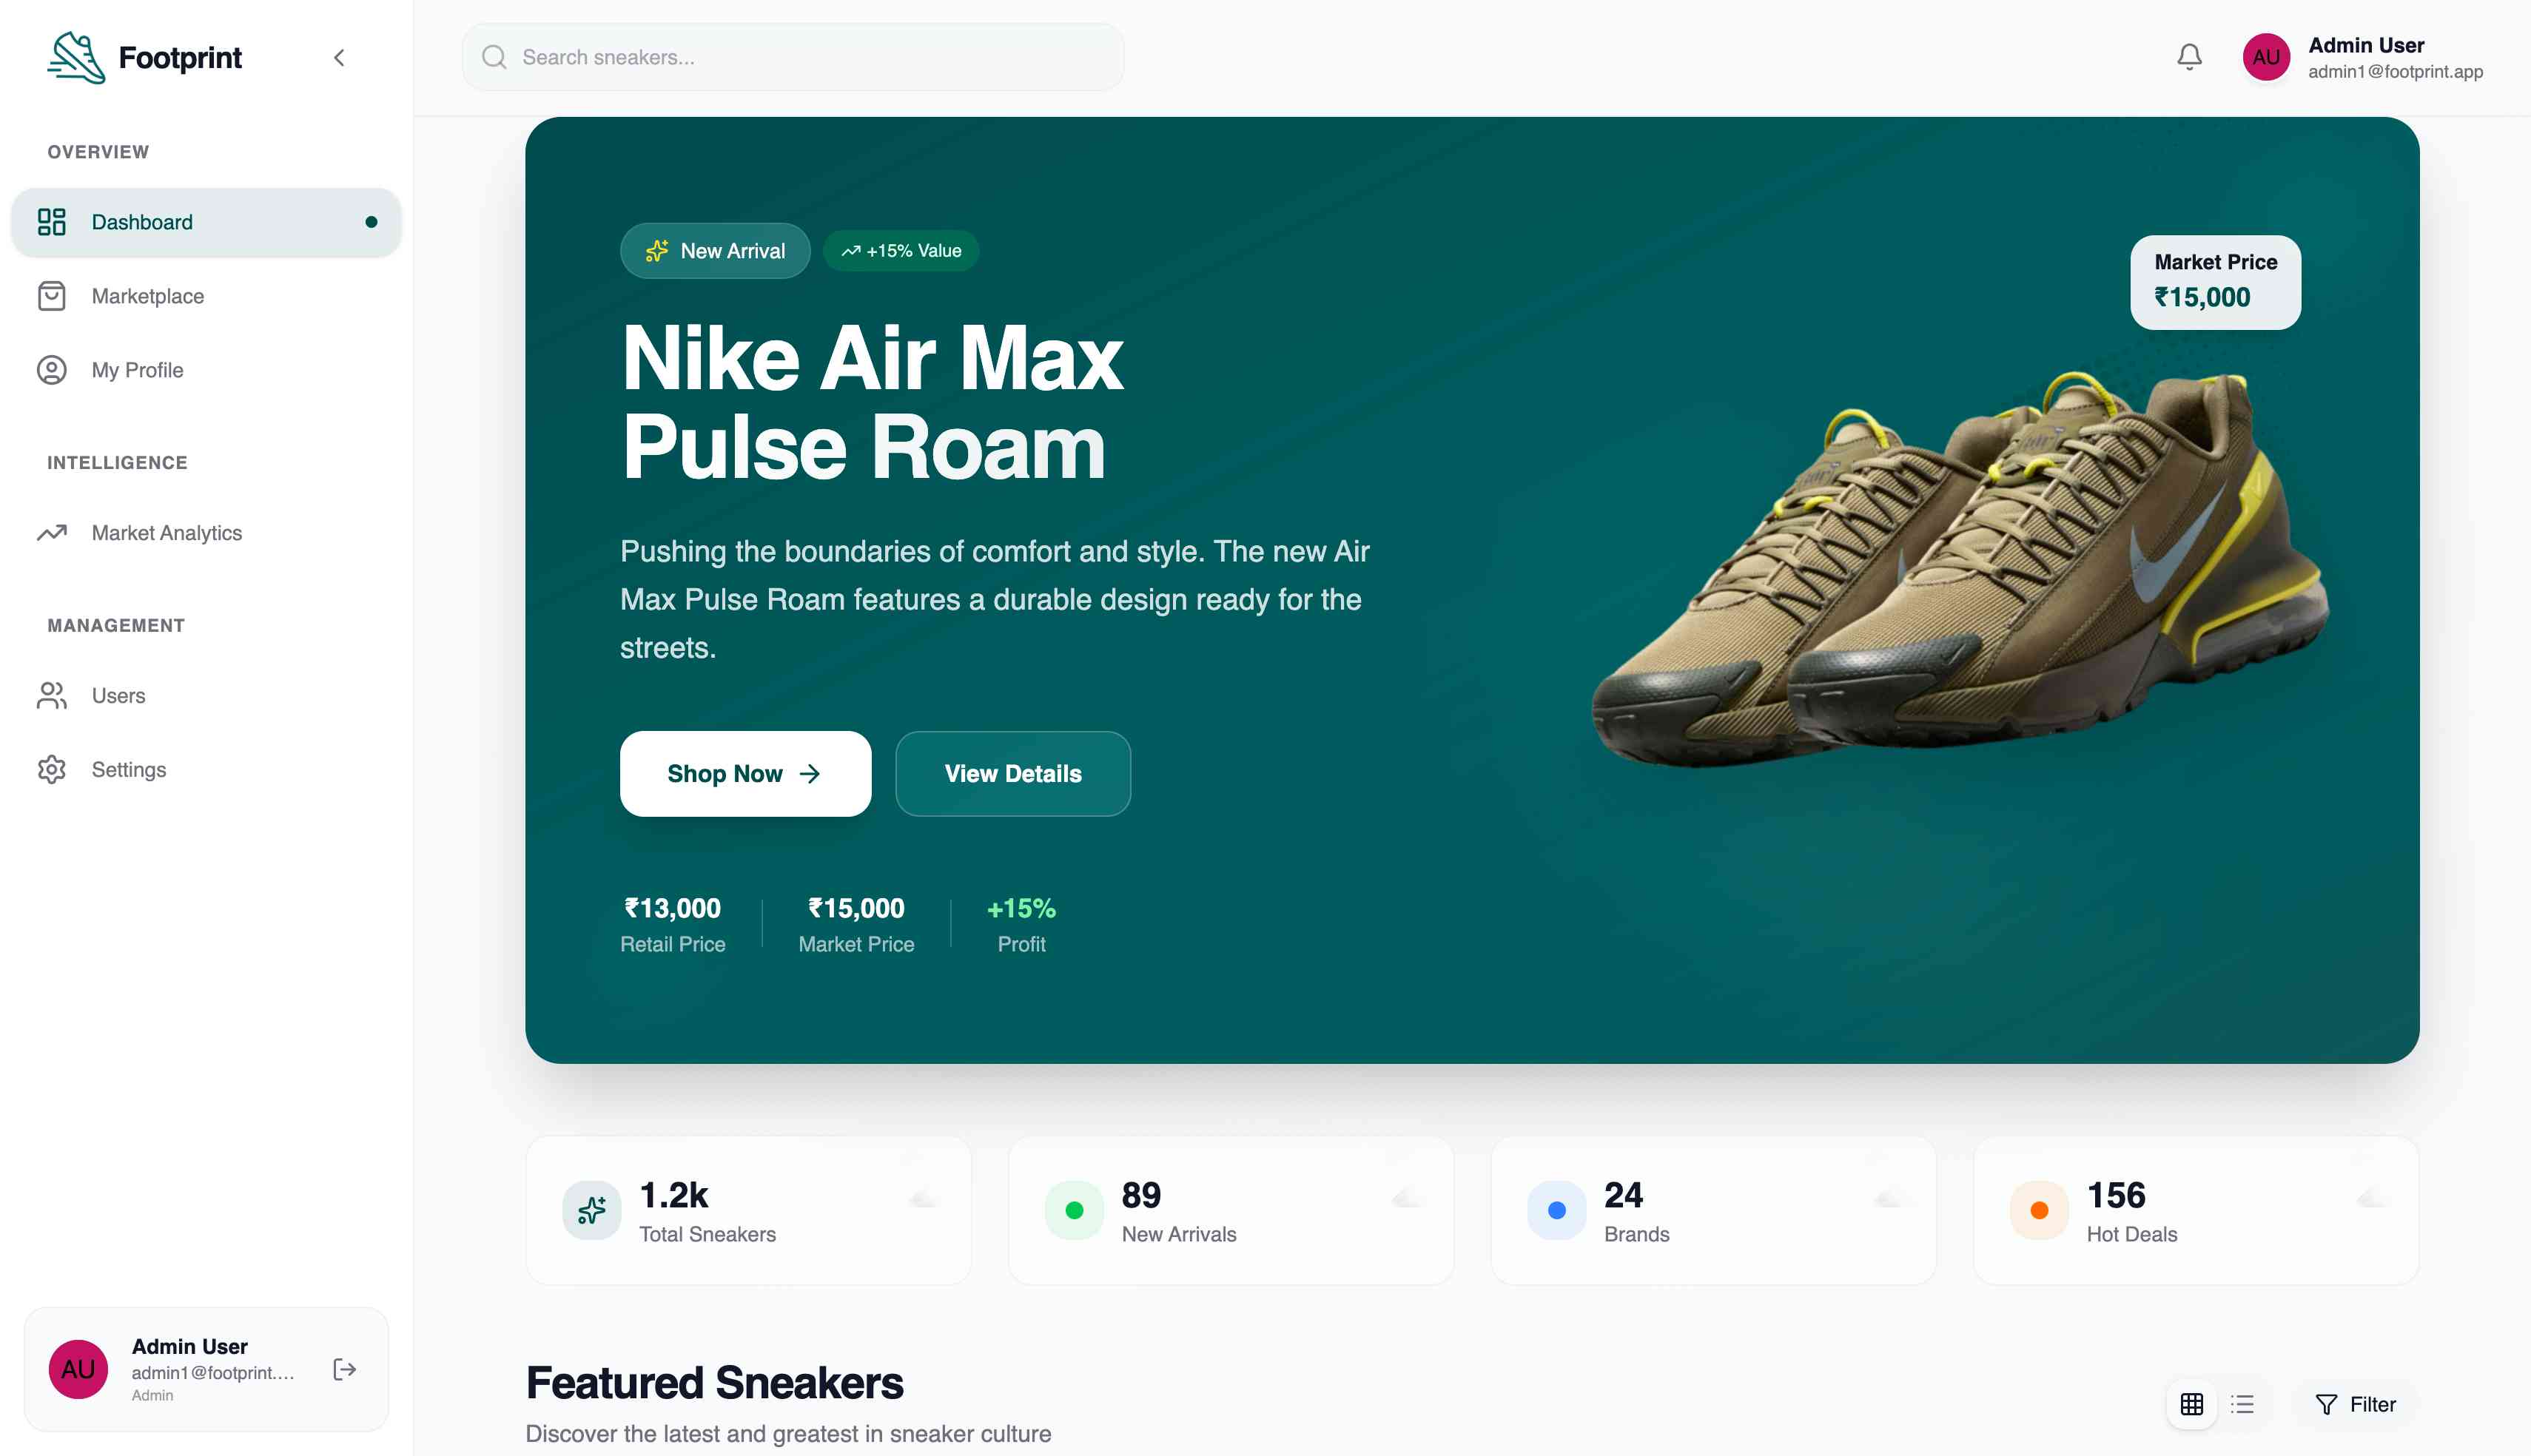Click the Nike Air Max sneaker image

pos(1960,570)
